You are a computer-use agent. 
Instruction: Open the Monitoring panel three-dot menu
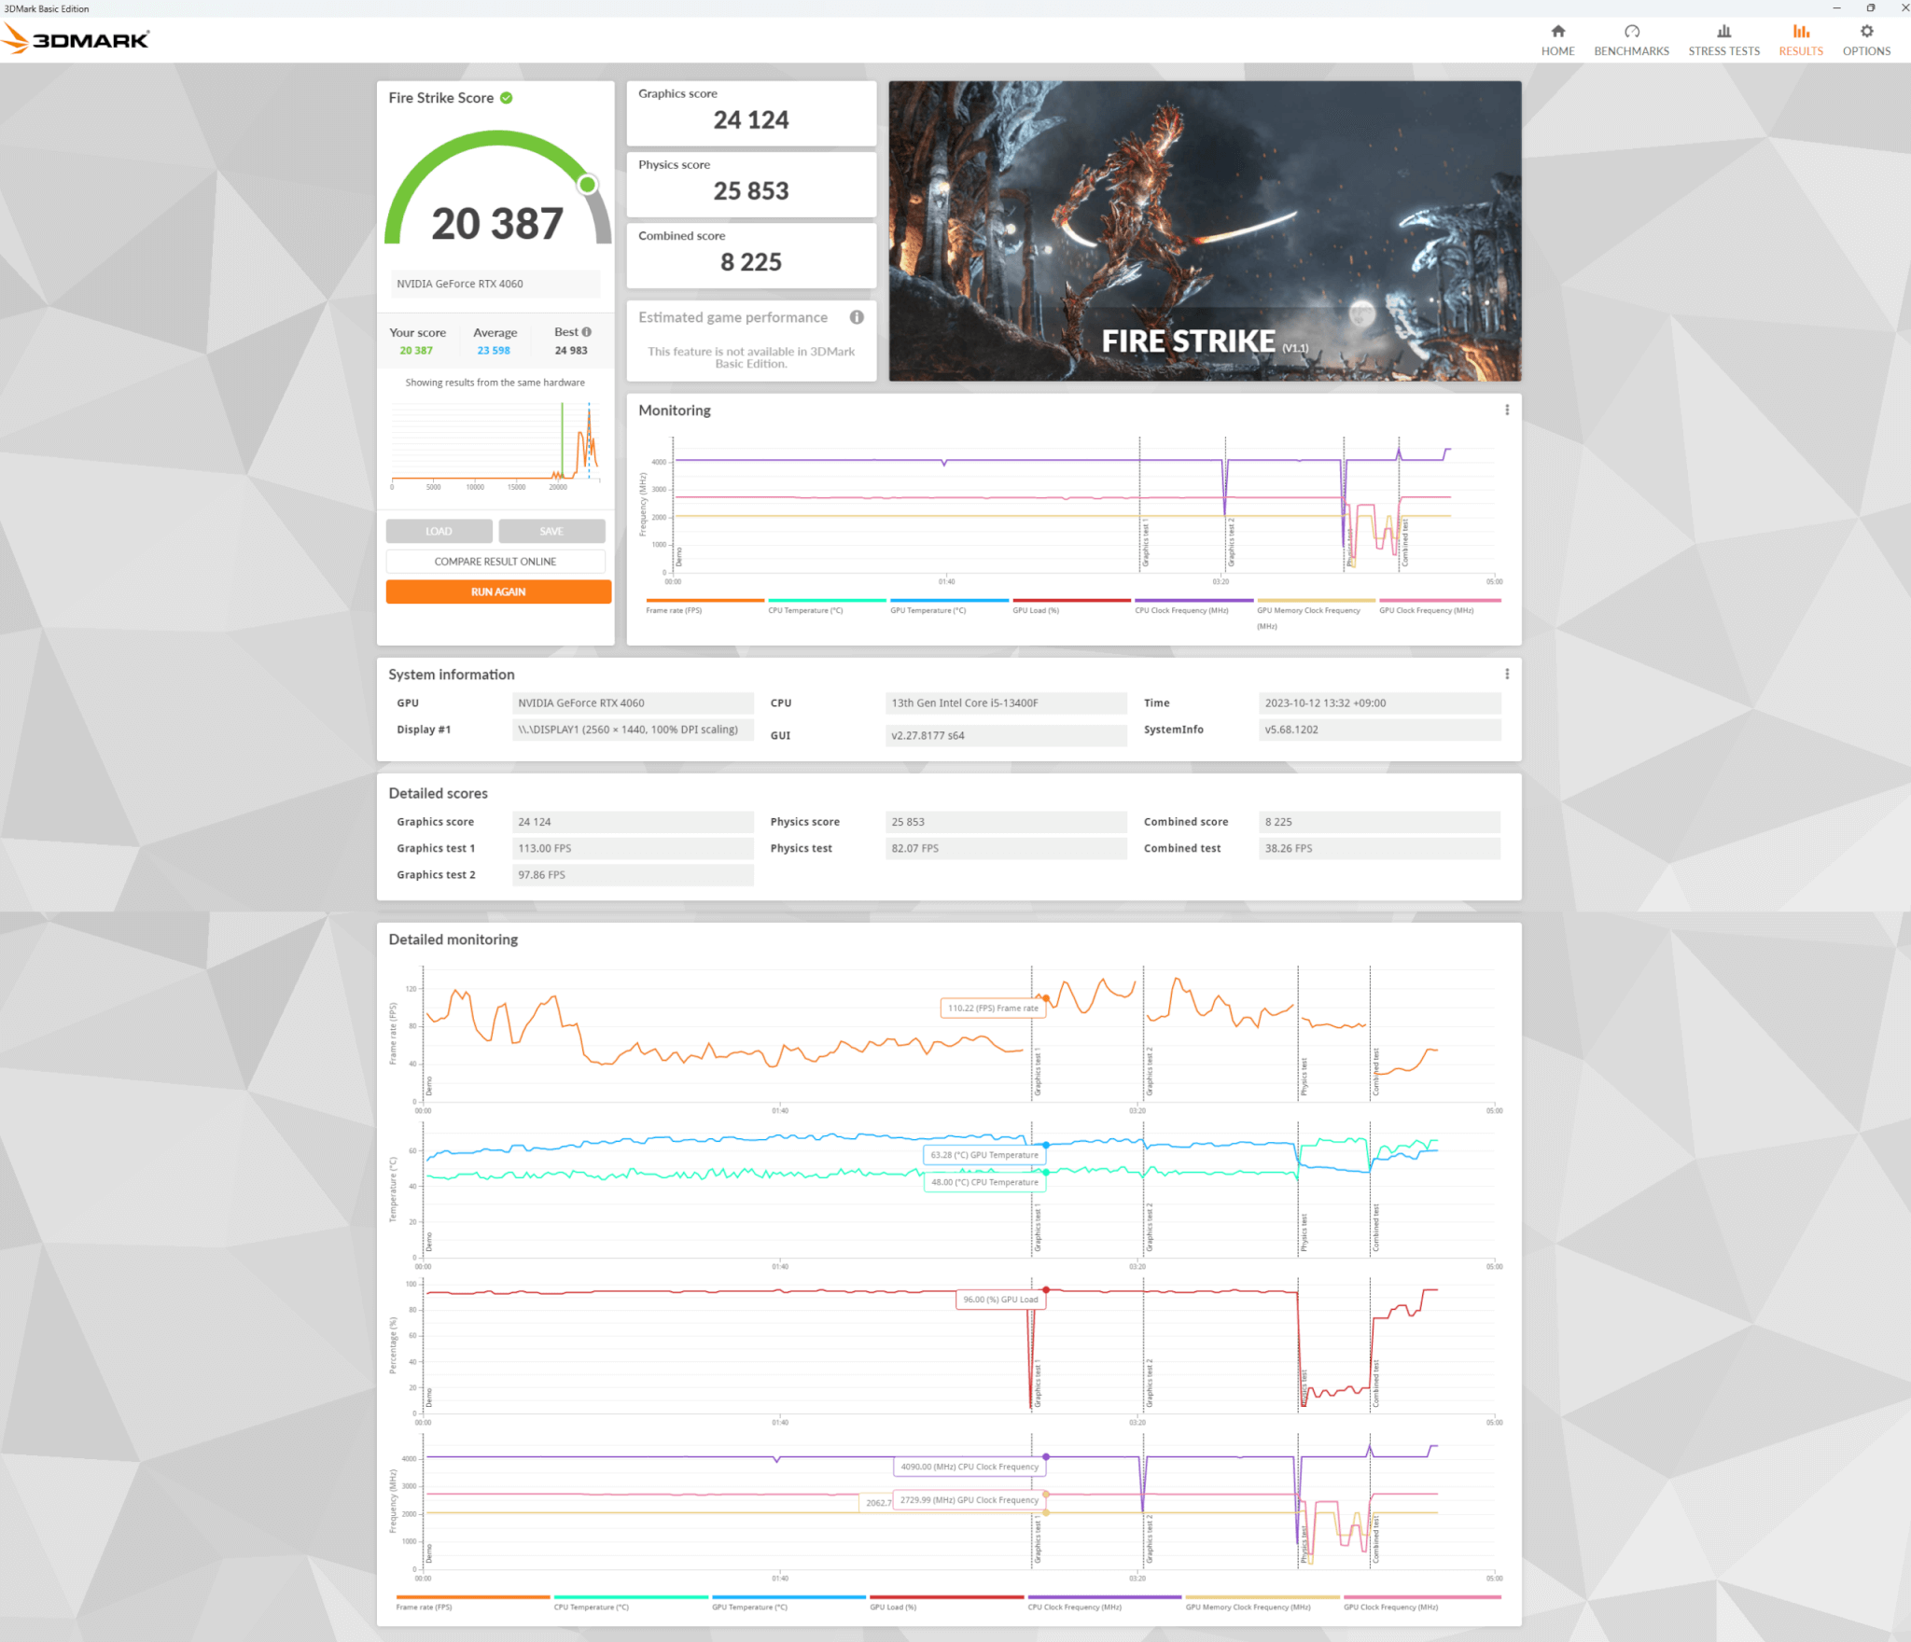1507,410
